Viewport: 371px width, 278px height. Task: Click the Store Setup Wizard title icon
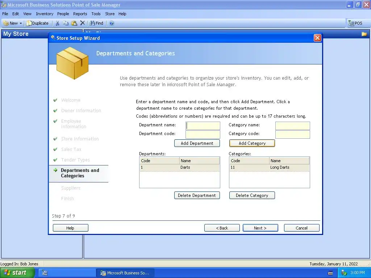tap(53, 38)
